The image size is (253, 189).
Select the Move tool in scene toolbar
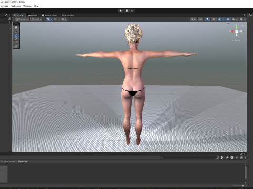(x=16, y=31)
